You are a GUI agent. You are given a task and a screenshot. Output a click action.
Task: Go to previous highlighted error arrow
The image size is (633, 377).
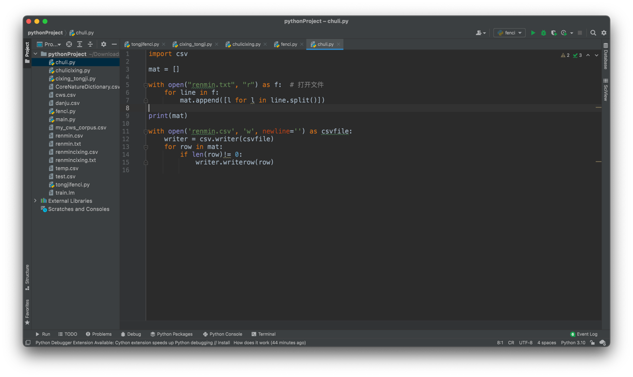(588, 55)
